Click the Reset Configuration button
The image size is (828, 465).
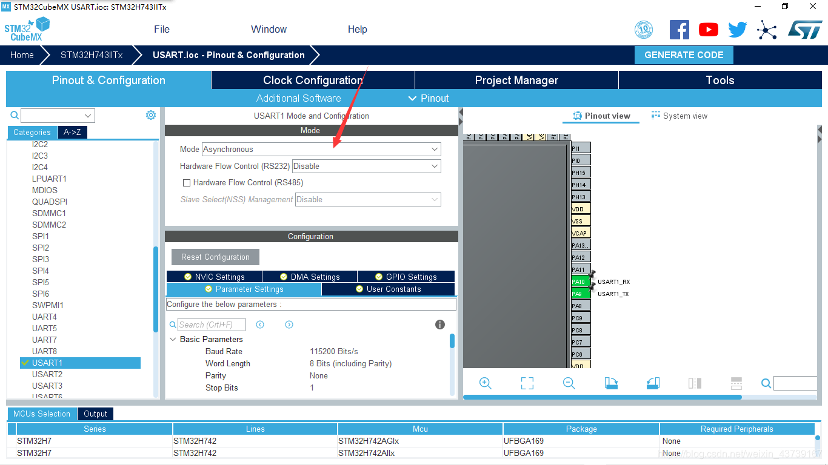pos(215,257)
